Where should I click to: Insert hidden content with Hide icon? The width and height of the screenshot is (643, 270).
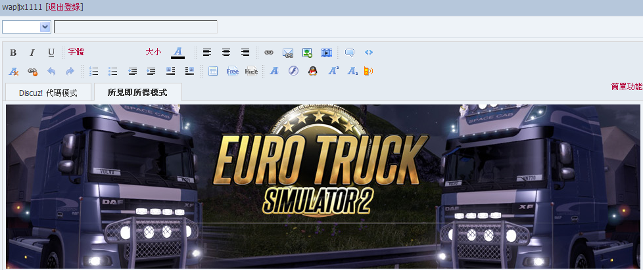click(251, 71)
